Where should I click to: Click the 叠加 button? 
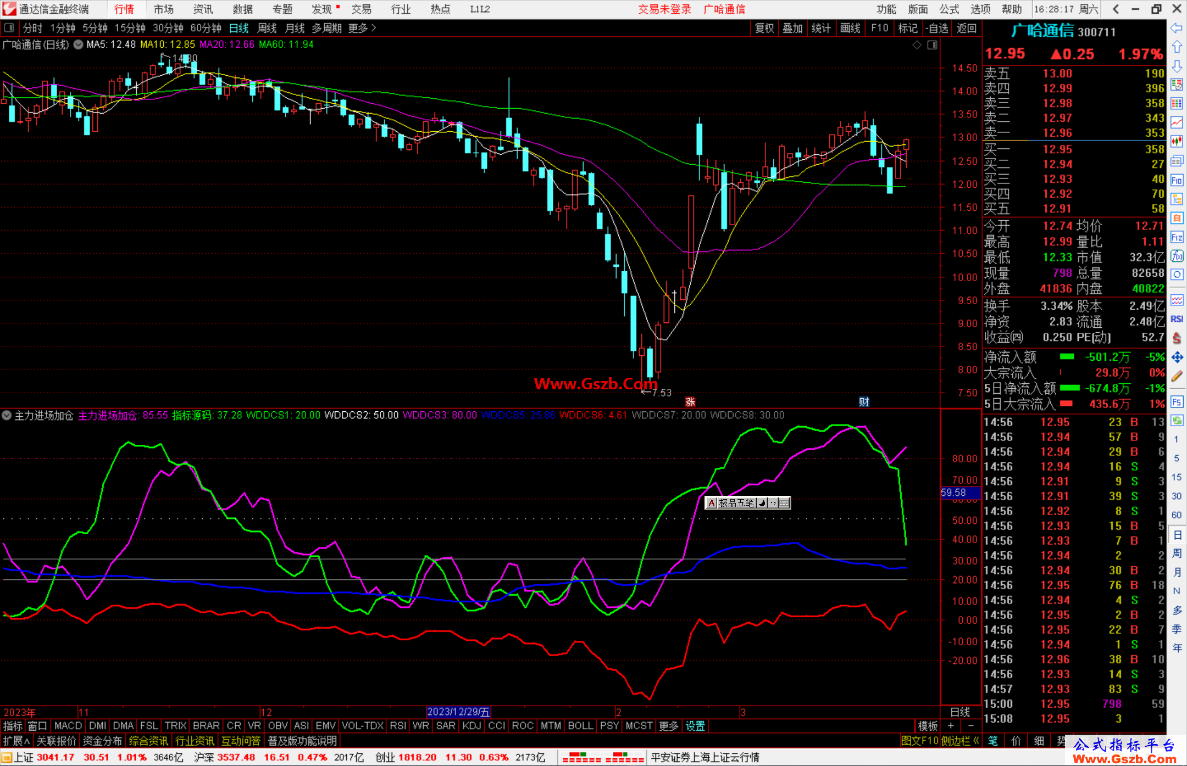pos(792,28)
